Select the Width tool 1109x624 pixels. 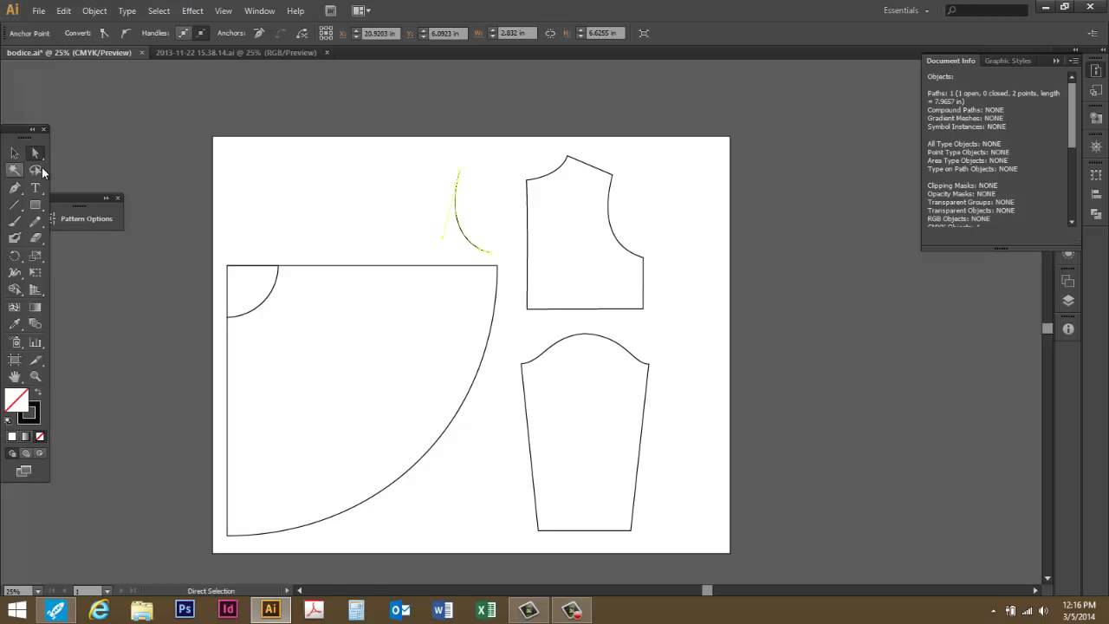pyautogui.click(x=15, y=273)
